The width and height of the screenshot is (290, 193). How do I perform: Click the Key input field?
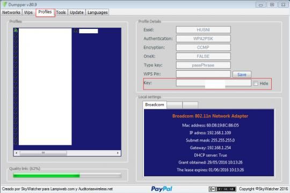(x=214, y=83)
